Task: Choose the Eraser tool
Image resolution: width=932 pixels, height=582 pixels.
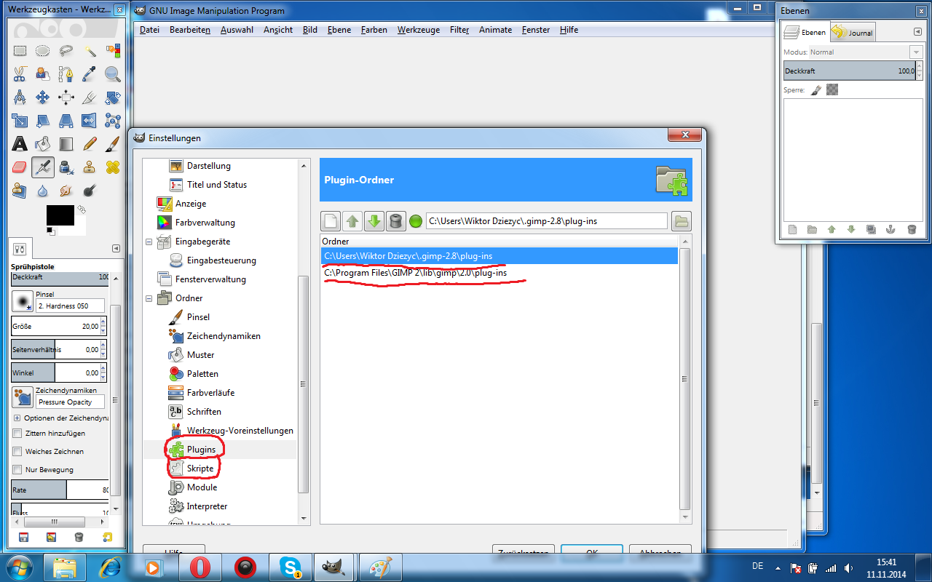Action: 20,167
